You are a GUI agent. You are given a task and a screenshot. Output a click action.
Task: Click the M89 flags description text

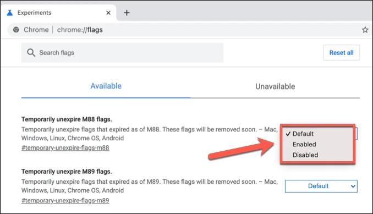click(x=150, y=186)
